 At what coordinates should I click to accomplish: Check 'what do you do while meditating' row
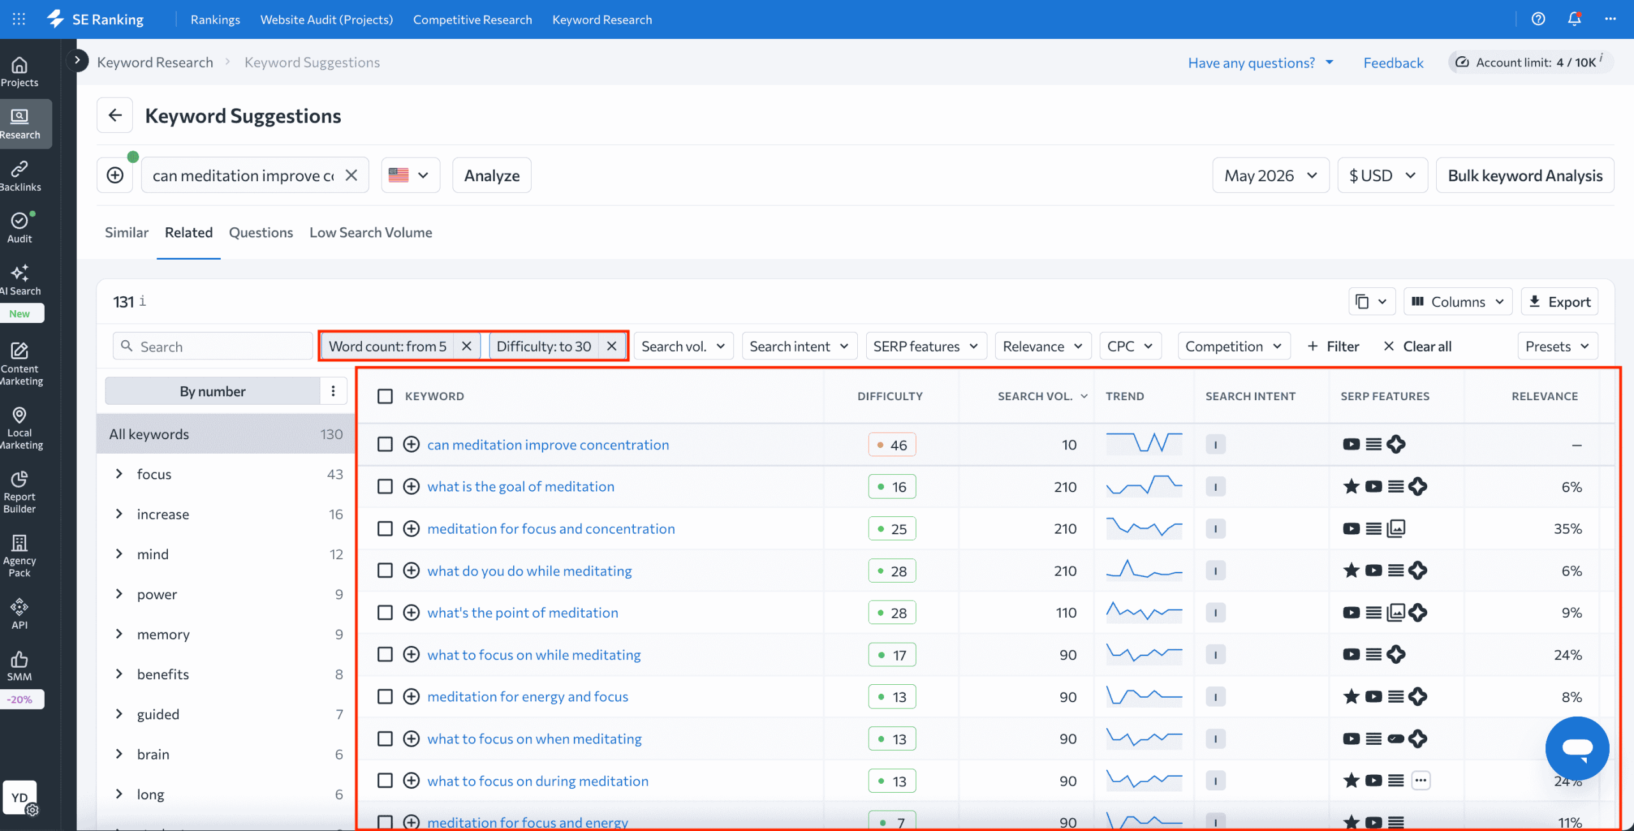coord(385,571)
